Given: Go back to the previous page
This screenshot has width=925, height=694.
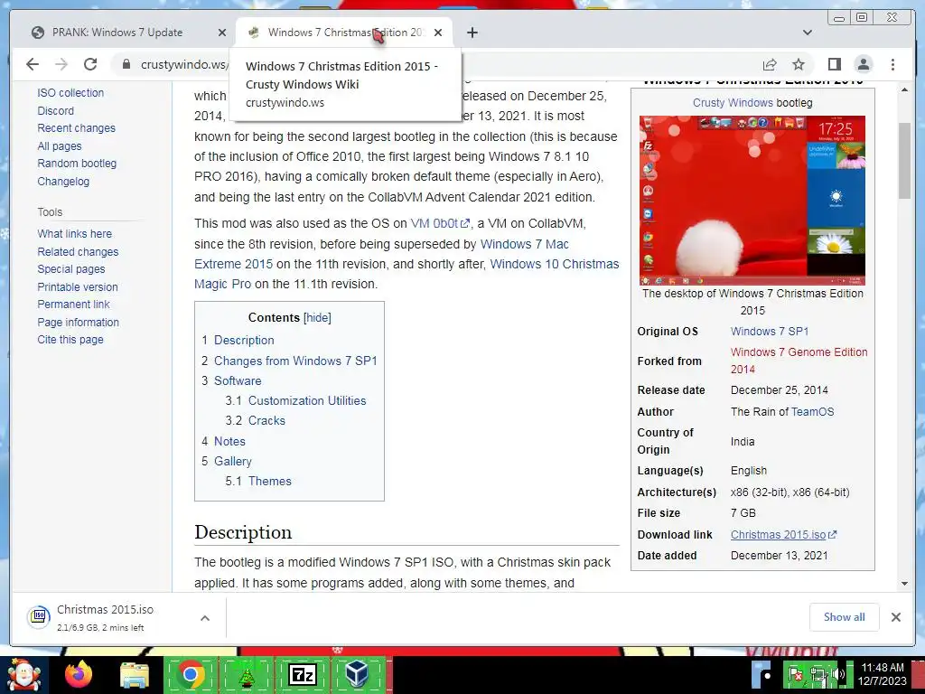Looking at the screenshot, I should (33, 64).
